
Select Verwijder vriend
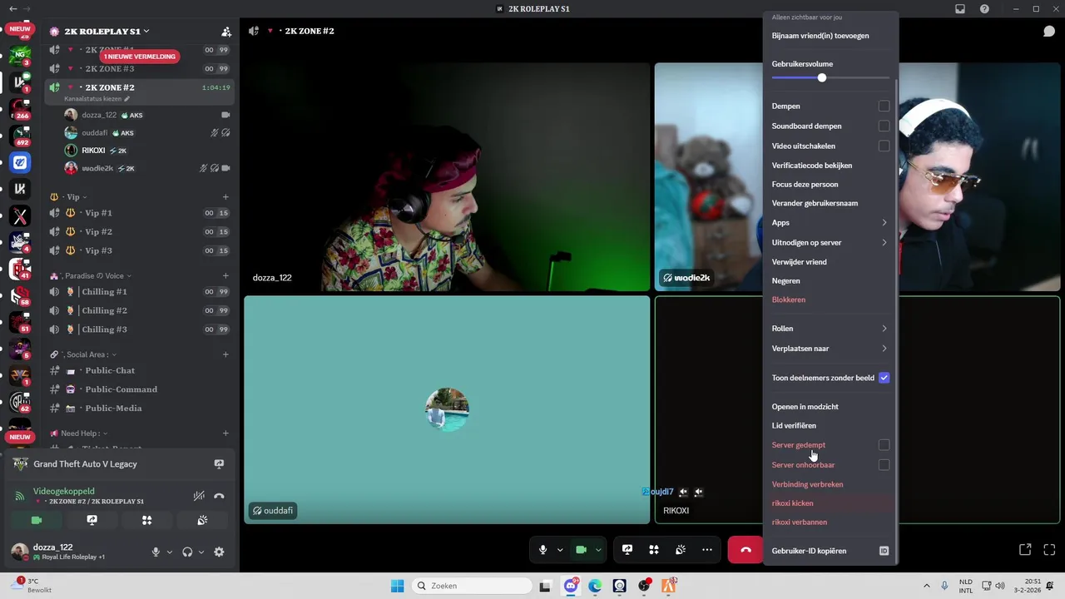click(799, 262)
